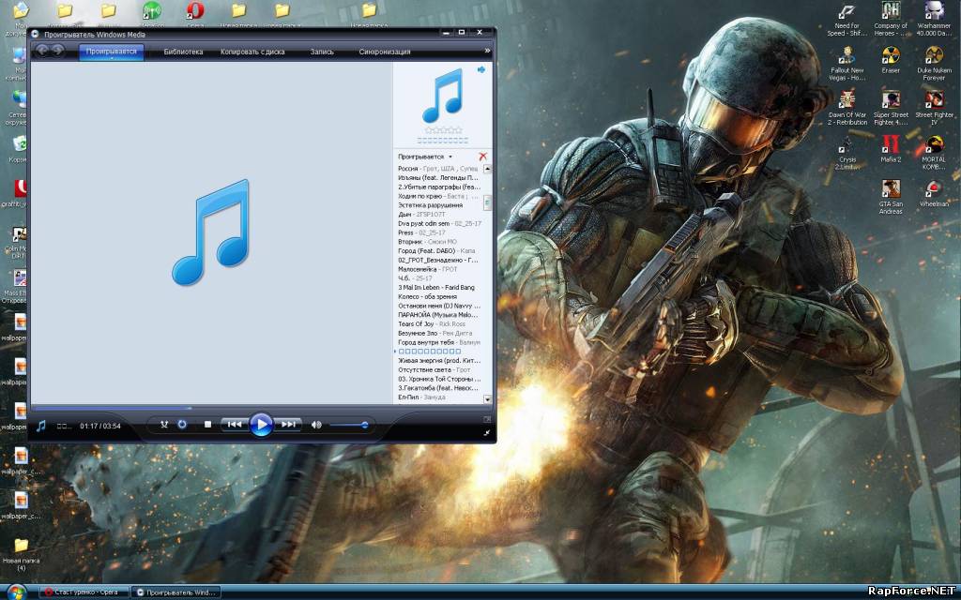
Task: Open GTA San Andreas desktop shortcut
Action: [891, 197]
